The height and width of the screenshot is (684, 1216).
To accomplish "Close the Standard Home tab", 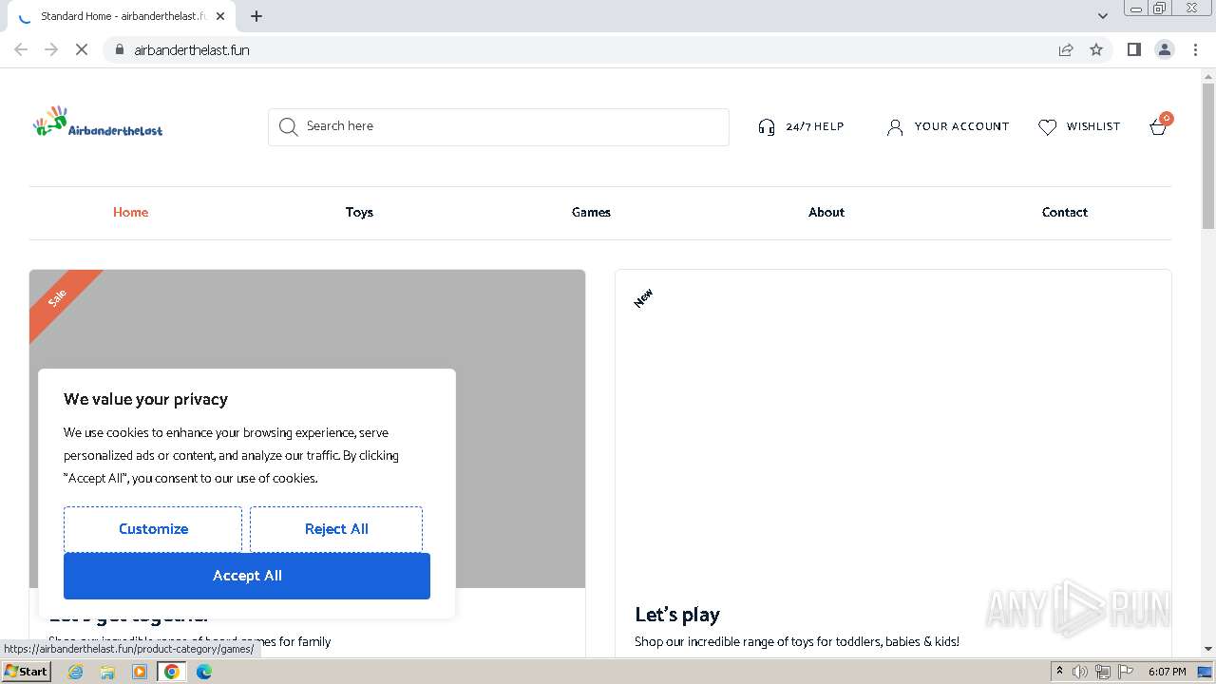I will 220,16.
